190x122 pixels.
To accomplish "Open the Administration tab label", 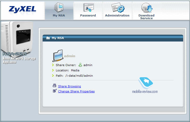I will 117,15.
